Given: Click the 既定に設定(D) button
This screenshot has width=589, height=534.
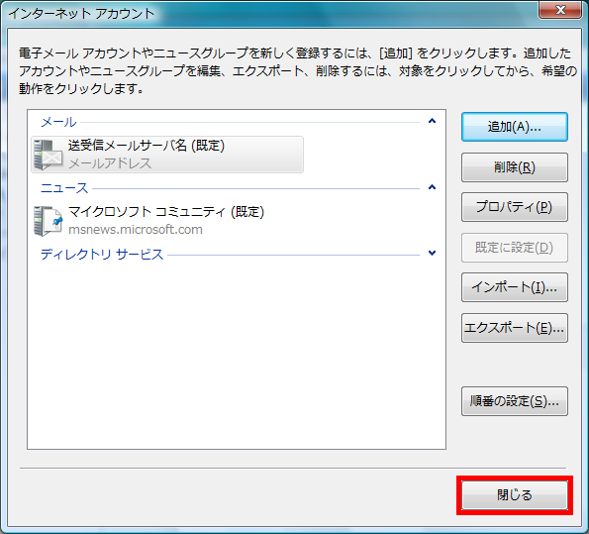Looking at the screenshot, I should point(514,248).
